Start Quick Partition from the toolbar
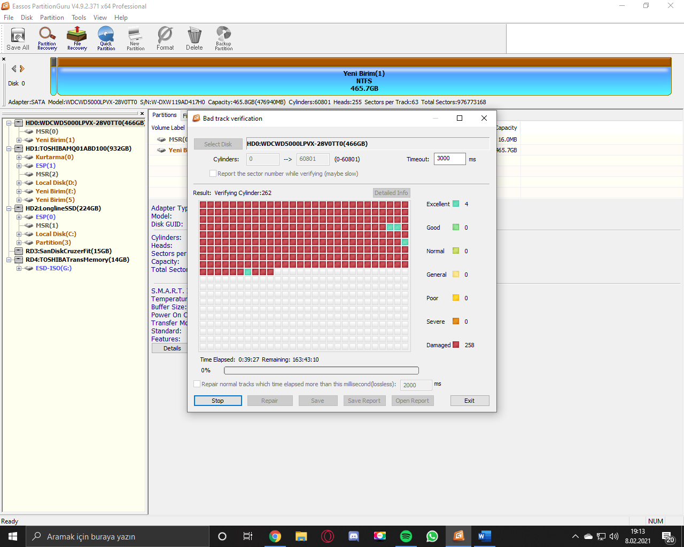The width and height of the screenshot is (684, 547). pyautogui.click(x=106, y=38)
